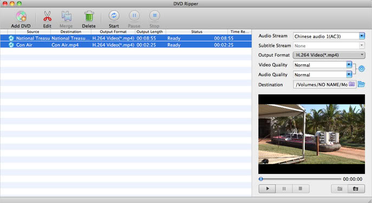Select the Con Air source entry
Image resolution: width=372 pixels, height=203 pixels.
click(x=24, y=45)
